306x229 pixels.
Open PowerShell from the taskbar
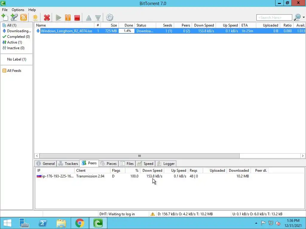click(42, 223)
